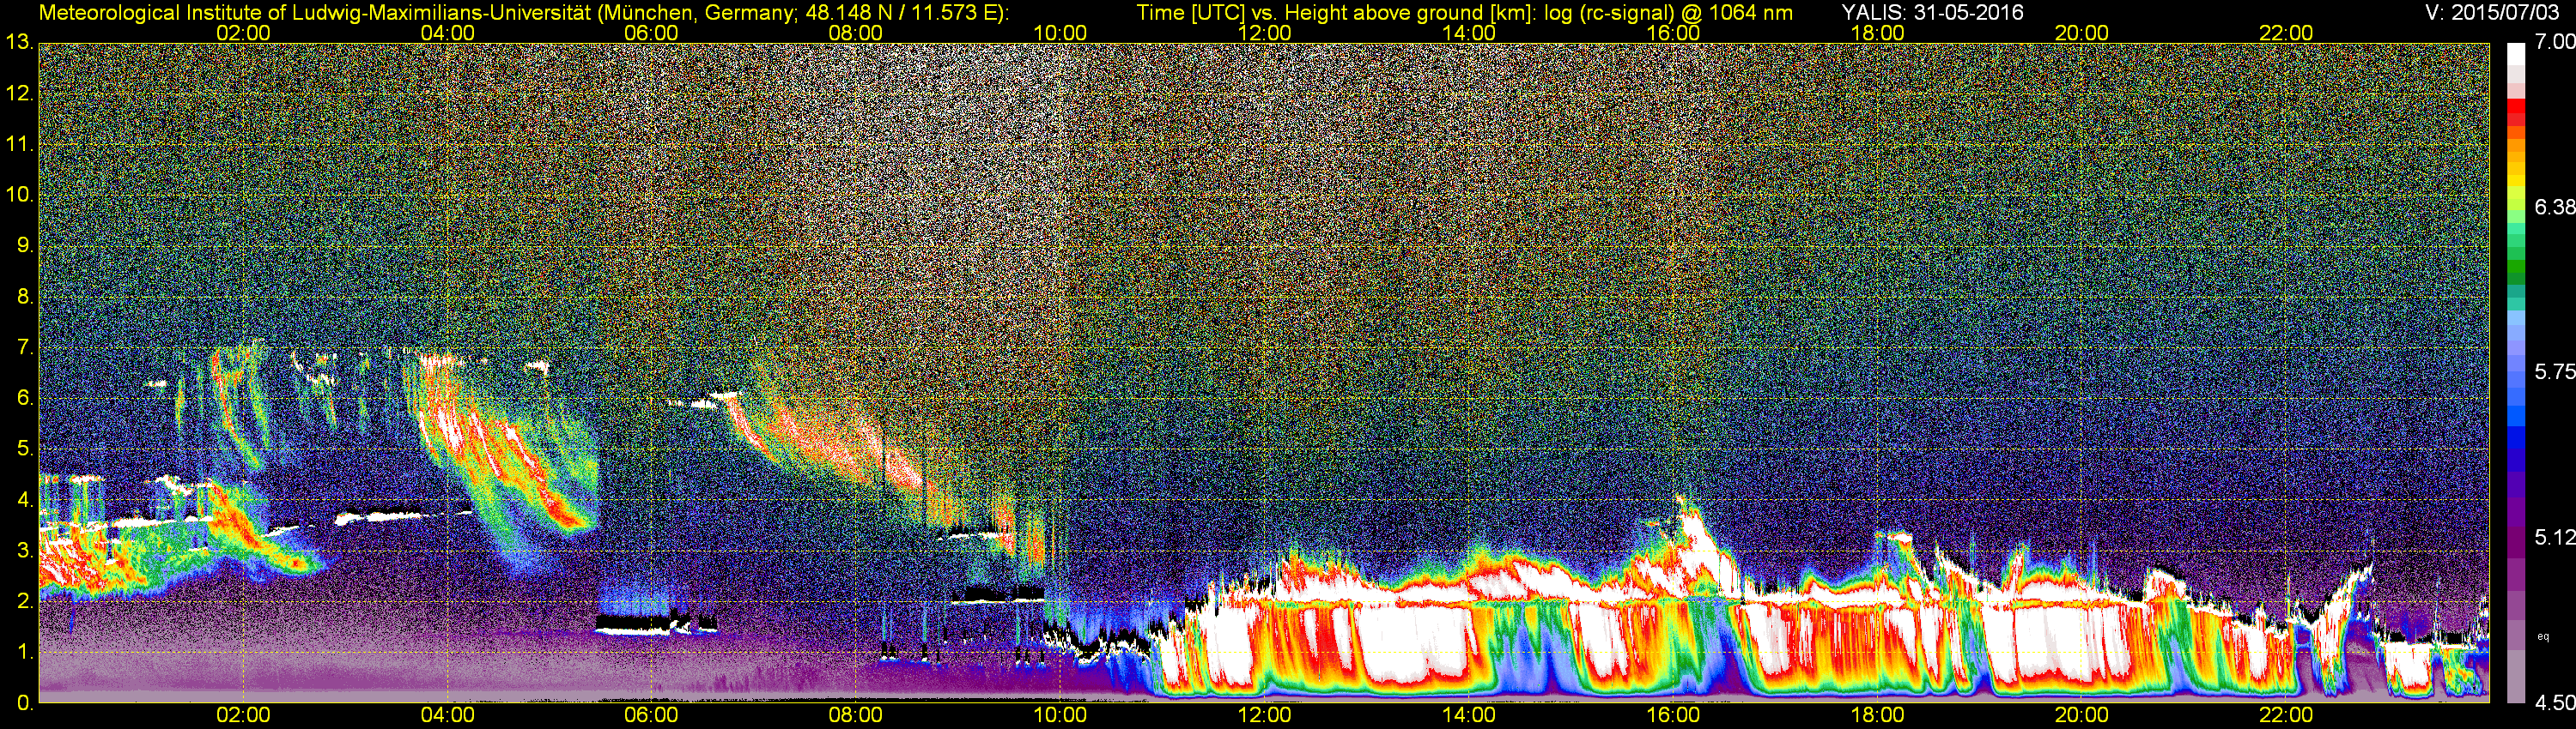Click the 9. km height axis label
Image resolution: width=2576 pixels, height=729 pixels.
(25, 245)
